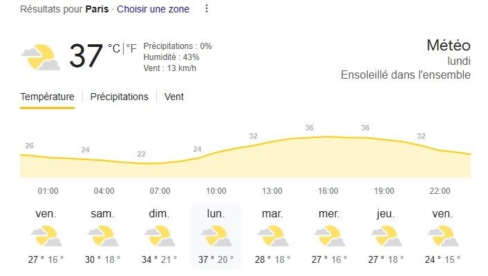Image resolution: width=488 pixels, height=276 pixels.
Task: Click the Choisir une zone link
Action: click(153, 9)
